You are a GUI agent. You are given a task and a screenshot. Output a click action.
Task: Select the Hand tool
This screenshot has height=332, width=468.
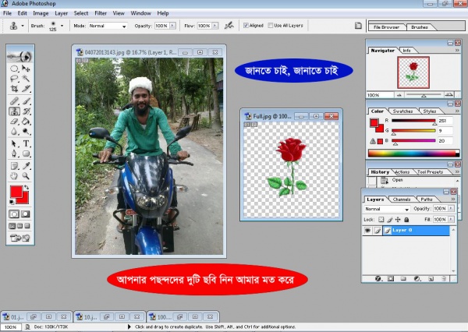(x=14, y=176)
